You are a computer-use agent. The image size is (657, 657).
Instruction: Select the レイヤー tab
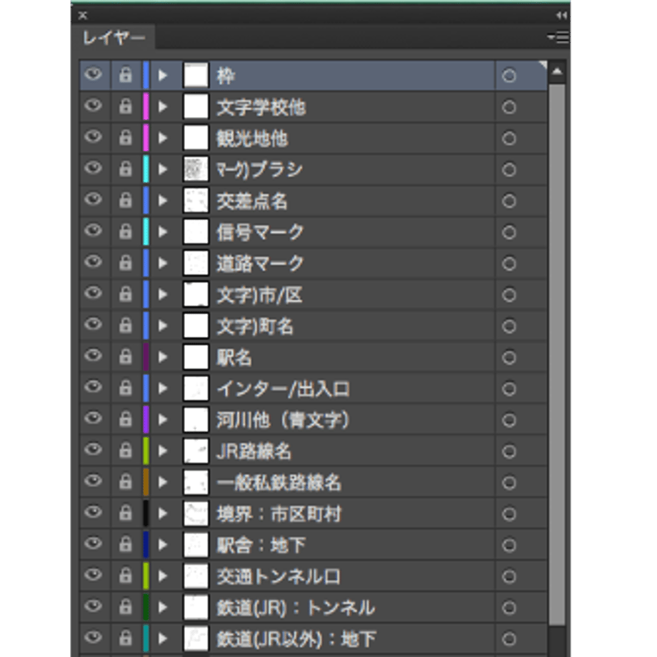[114, 38]
